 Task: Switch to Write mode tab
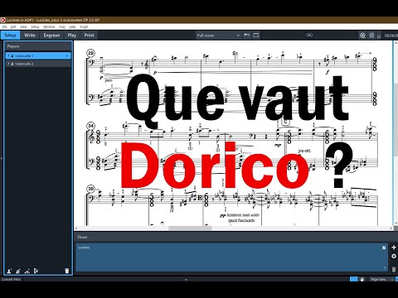pyautogui.click(x=30, y=36)
